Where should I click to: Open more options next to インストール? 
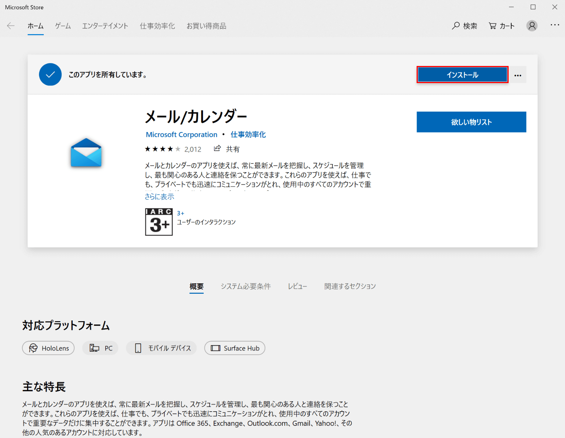pos(518,75)
